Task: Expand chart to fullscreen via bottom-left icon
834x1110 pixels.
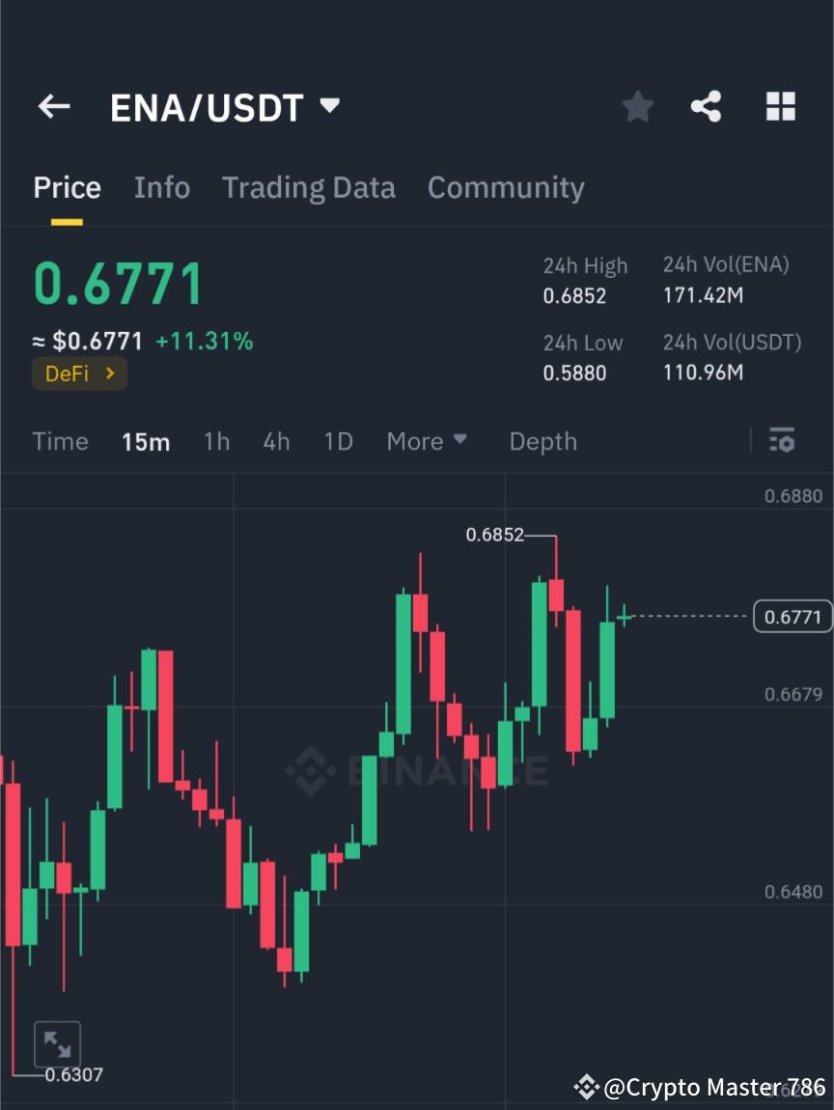Action: (57, 1043)
